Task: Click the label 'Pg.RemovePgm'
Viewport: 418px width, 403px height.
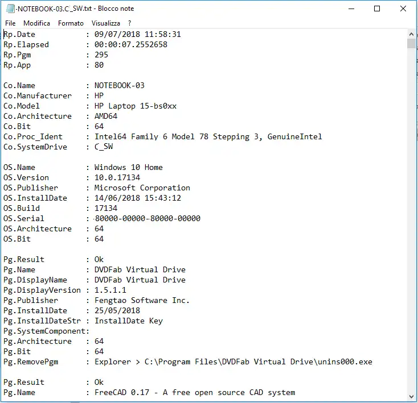Action: [31, 362]
